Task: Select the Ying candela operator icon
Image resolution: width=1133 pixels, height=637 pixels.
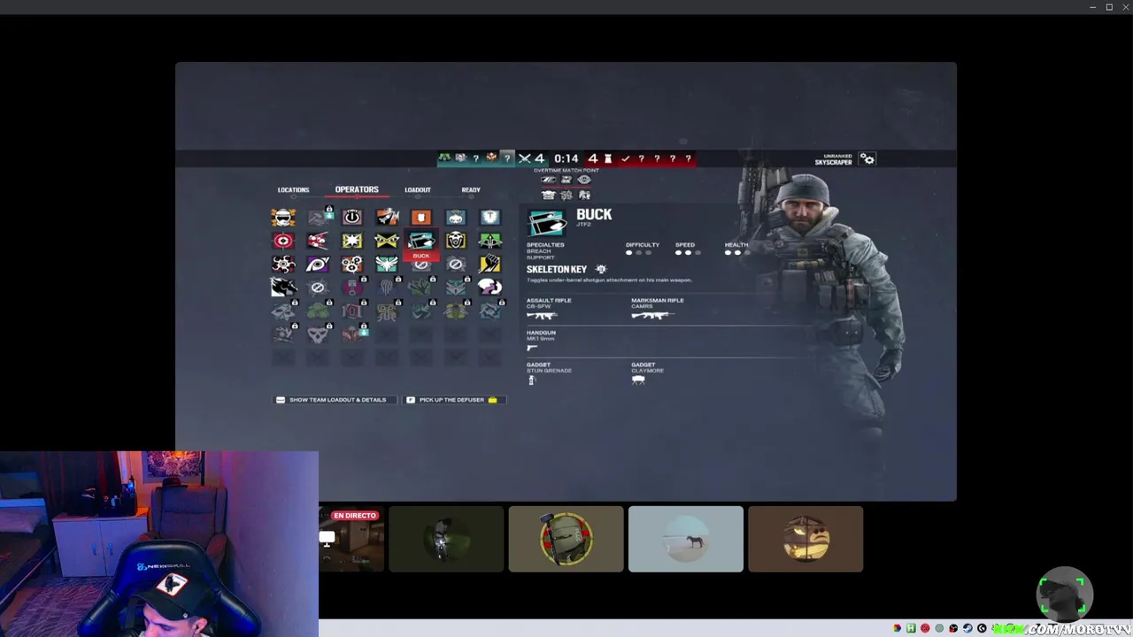Action: (x=352, y=264)
